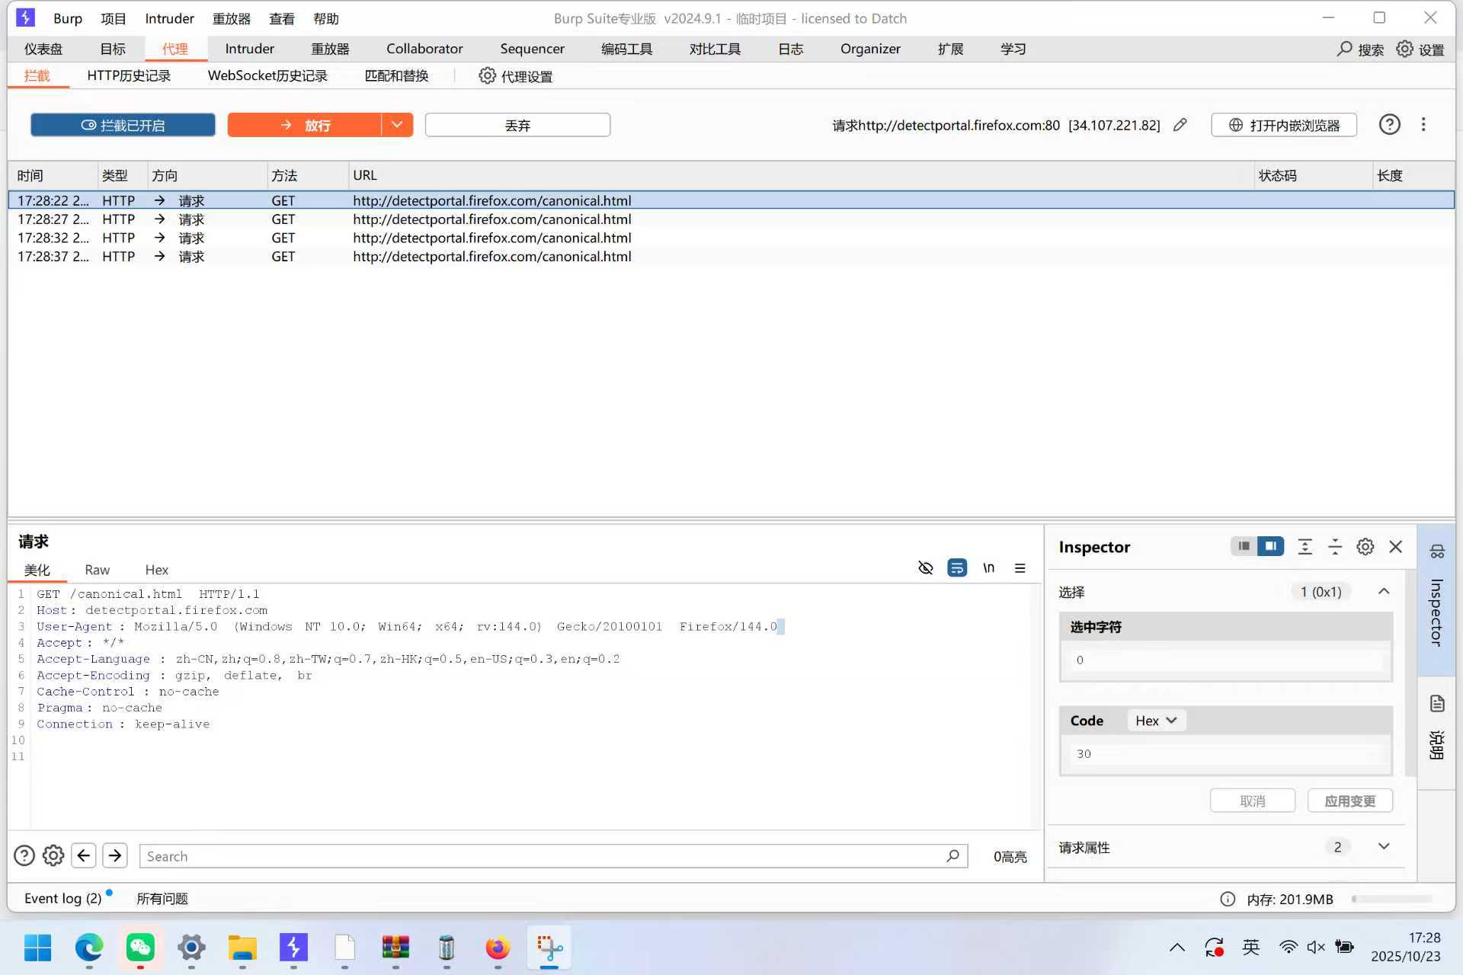Open the Burp Suite taskbar icon
This screenshot has width=1463, height=975.
pos(293,948)
